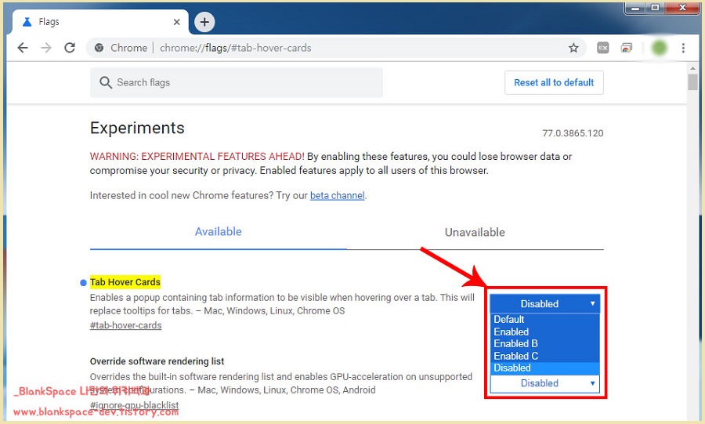Click the version number 77.0.3865.120
This screenshot has width=705, height=424.
573,133
